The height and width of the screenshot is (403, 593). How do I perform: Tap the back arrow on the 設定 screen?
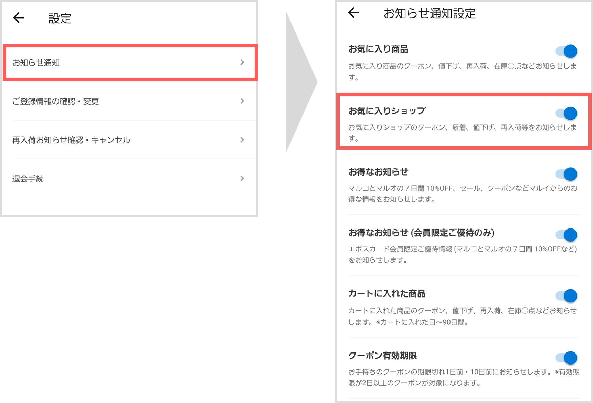18,18
